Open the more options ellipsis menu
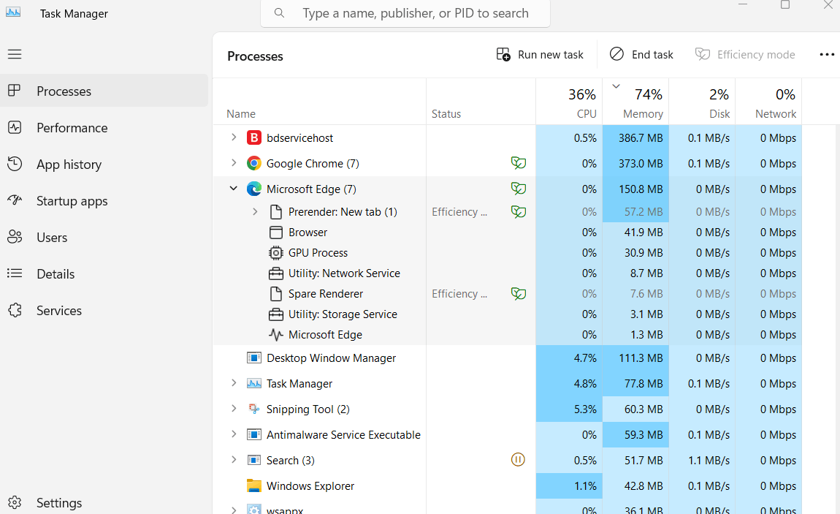 (827, 55)
